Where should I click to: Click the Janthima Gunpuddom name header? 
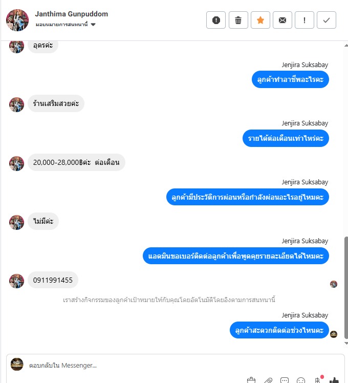[71, 14]
